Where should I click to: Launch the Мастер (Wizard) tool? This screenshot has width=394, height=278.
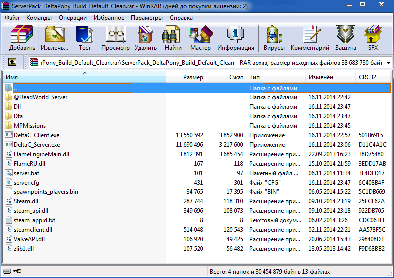(x=200, y=39)
